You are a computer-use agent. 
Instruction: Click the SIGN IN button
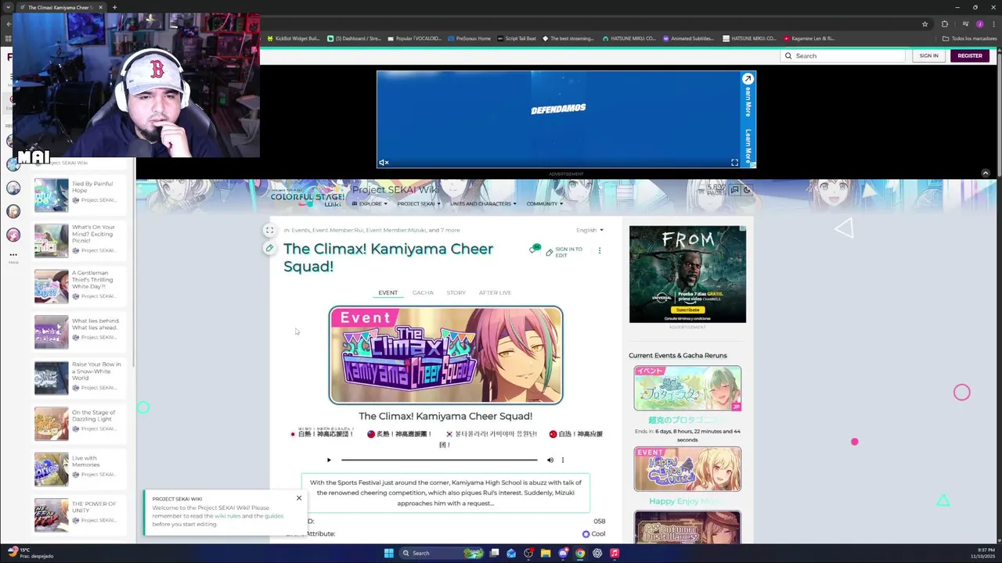[929, 56]
